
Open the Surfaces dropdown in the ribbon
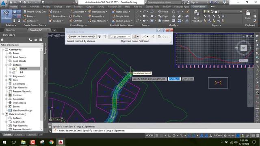click(x=30, y=21)
